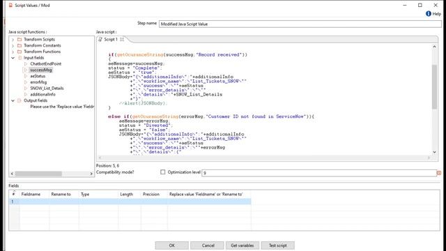Click the //Alert(JSONBody) comment line
Screen dimensions: 446x251
tap(143, 103)
